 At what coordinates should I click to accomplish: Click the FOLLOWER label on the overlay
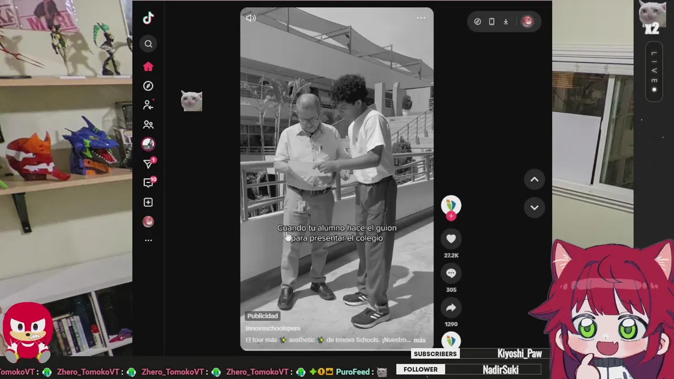tap(420, 370)
